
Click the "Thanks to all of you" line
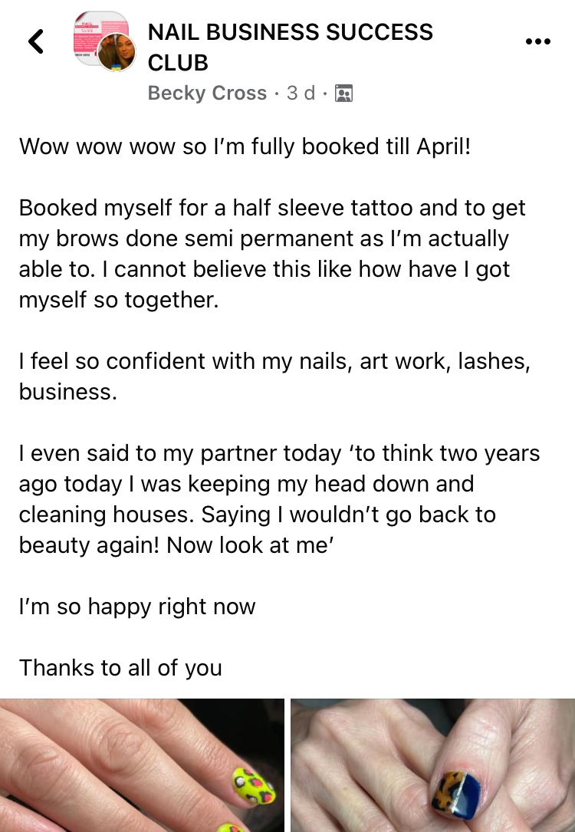point(120,668)
